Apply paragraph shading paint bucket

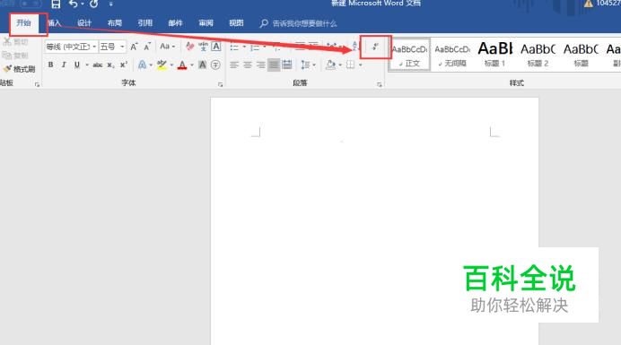click(x=331, y=65)
